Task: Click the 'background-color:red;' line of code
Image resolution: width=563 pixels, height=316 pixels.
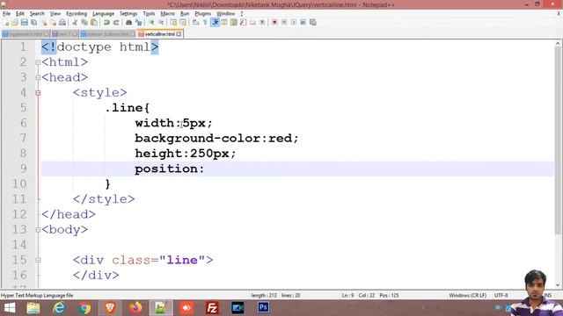Action: click(216, 139)
